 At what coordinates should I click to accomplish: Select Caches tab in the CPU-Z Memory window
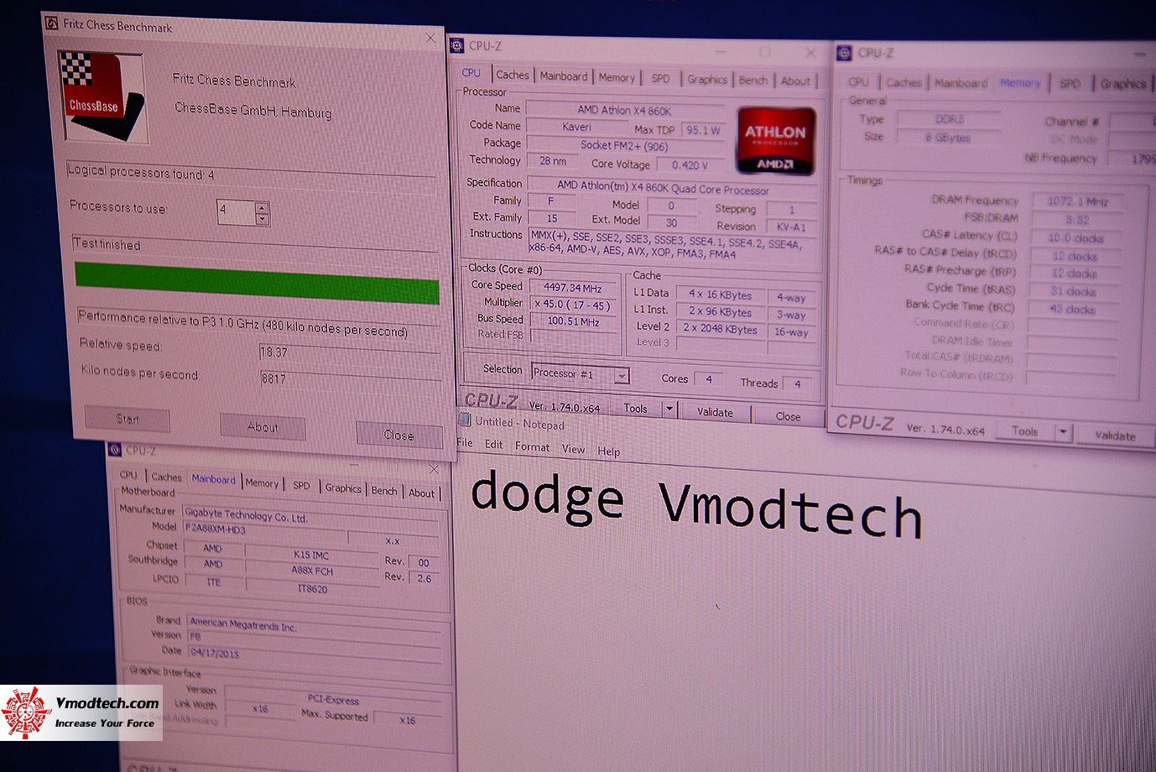(903, 82)
